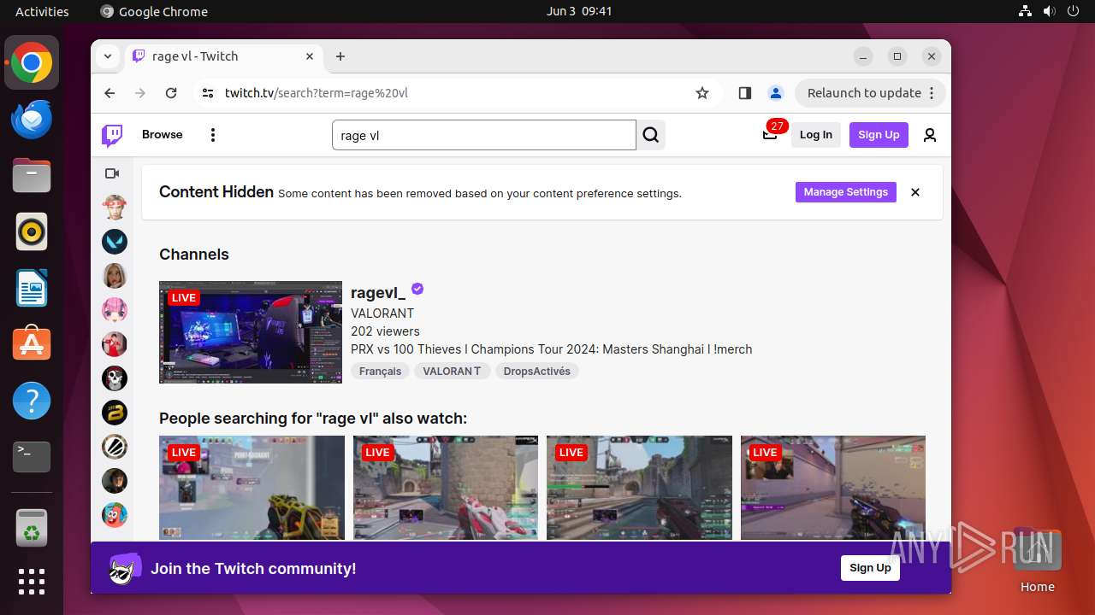Click the Log In button
1095x615 pixels.
point(816,135)
